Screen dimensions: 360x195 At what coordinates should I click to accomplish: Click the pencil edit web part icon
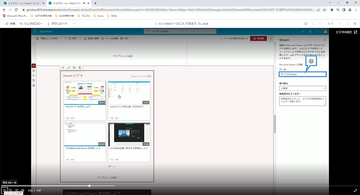point(69,68)
